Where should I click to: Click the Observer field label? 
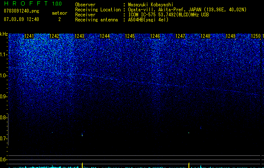click(x=85, y=5)
